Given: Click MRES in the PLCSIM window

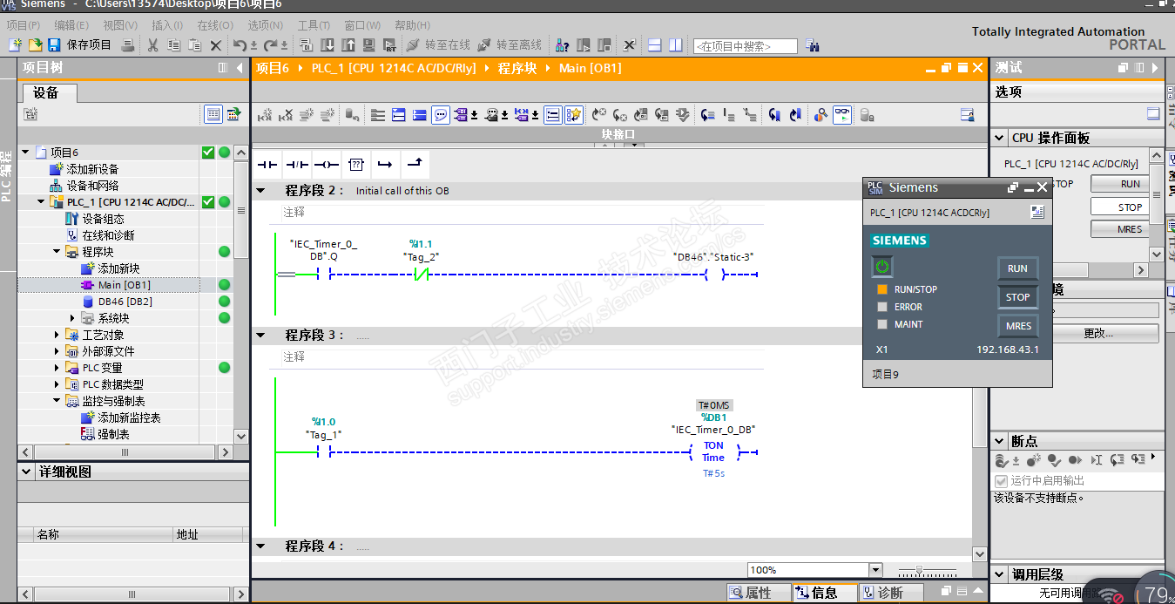Looking at the screenshot, I should click(x=1017, y=326).
